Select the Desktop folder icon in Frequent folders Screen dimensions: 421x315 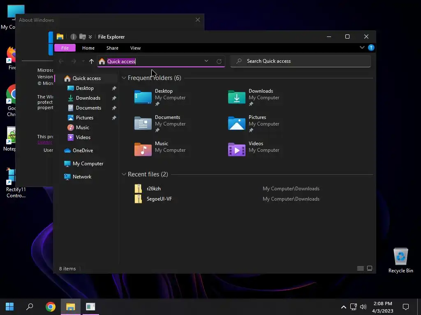(x=143, y=97)
